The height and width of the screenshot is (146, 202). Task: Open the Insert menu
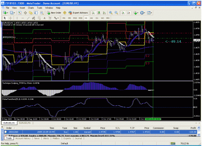[x=22, y=8]
